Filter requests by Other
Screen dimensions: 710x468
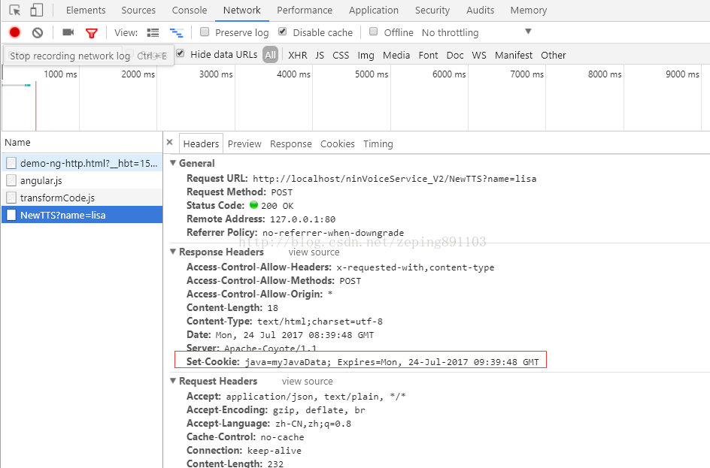click(554, 55)
